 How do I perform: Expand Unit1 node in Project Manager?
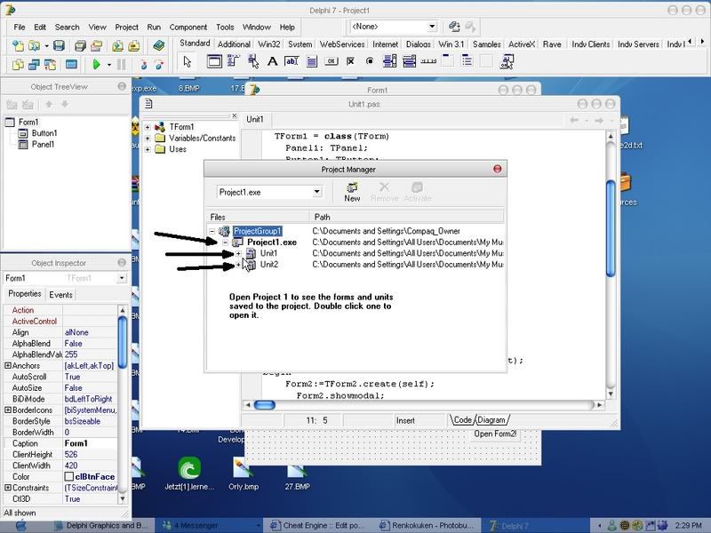238,254
